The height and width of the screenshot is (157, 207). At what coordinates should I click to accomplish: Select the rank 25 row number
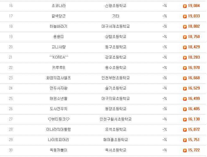pyautogui.click(x=11, y=98)
